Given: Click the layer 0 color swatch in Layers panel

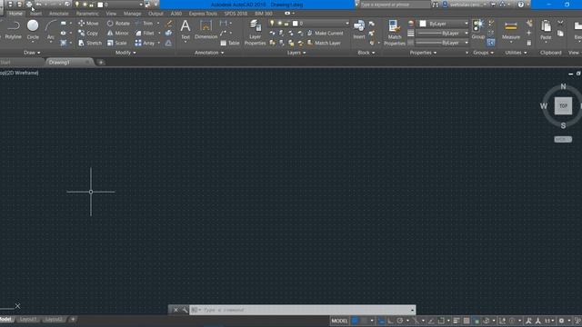Looking at the screenshot, I should pos(295,24).
